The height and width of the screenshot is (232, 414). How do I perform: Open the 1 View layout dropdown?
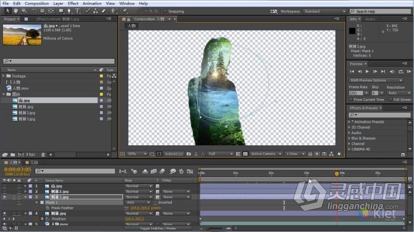[295, 154]
